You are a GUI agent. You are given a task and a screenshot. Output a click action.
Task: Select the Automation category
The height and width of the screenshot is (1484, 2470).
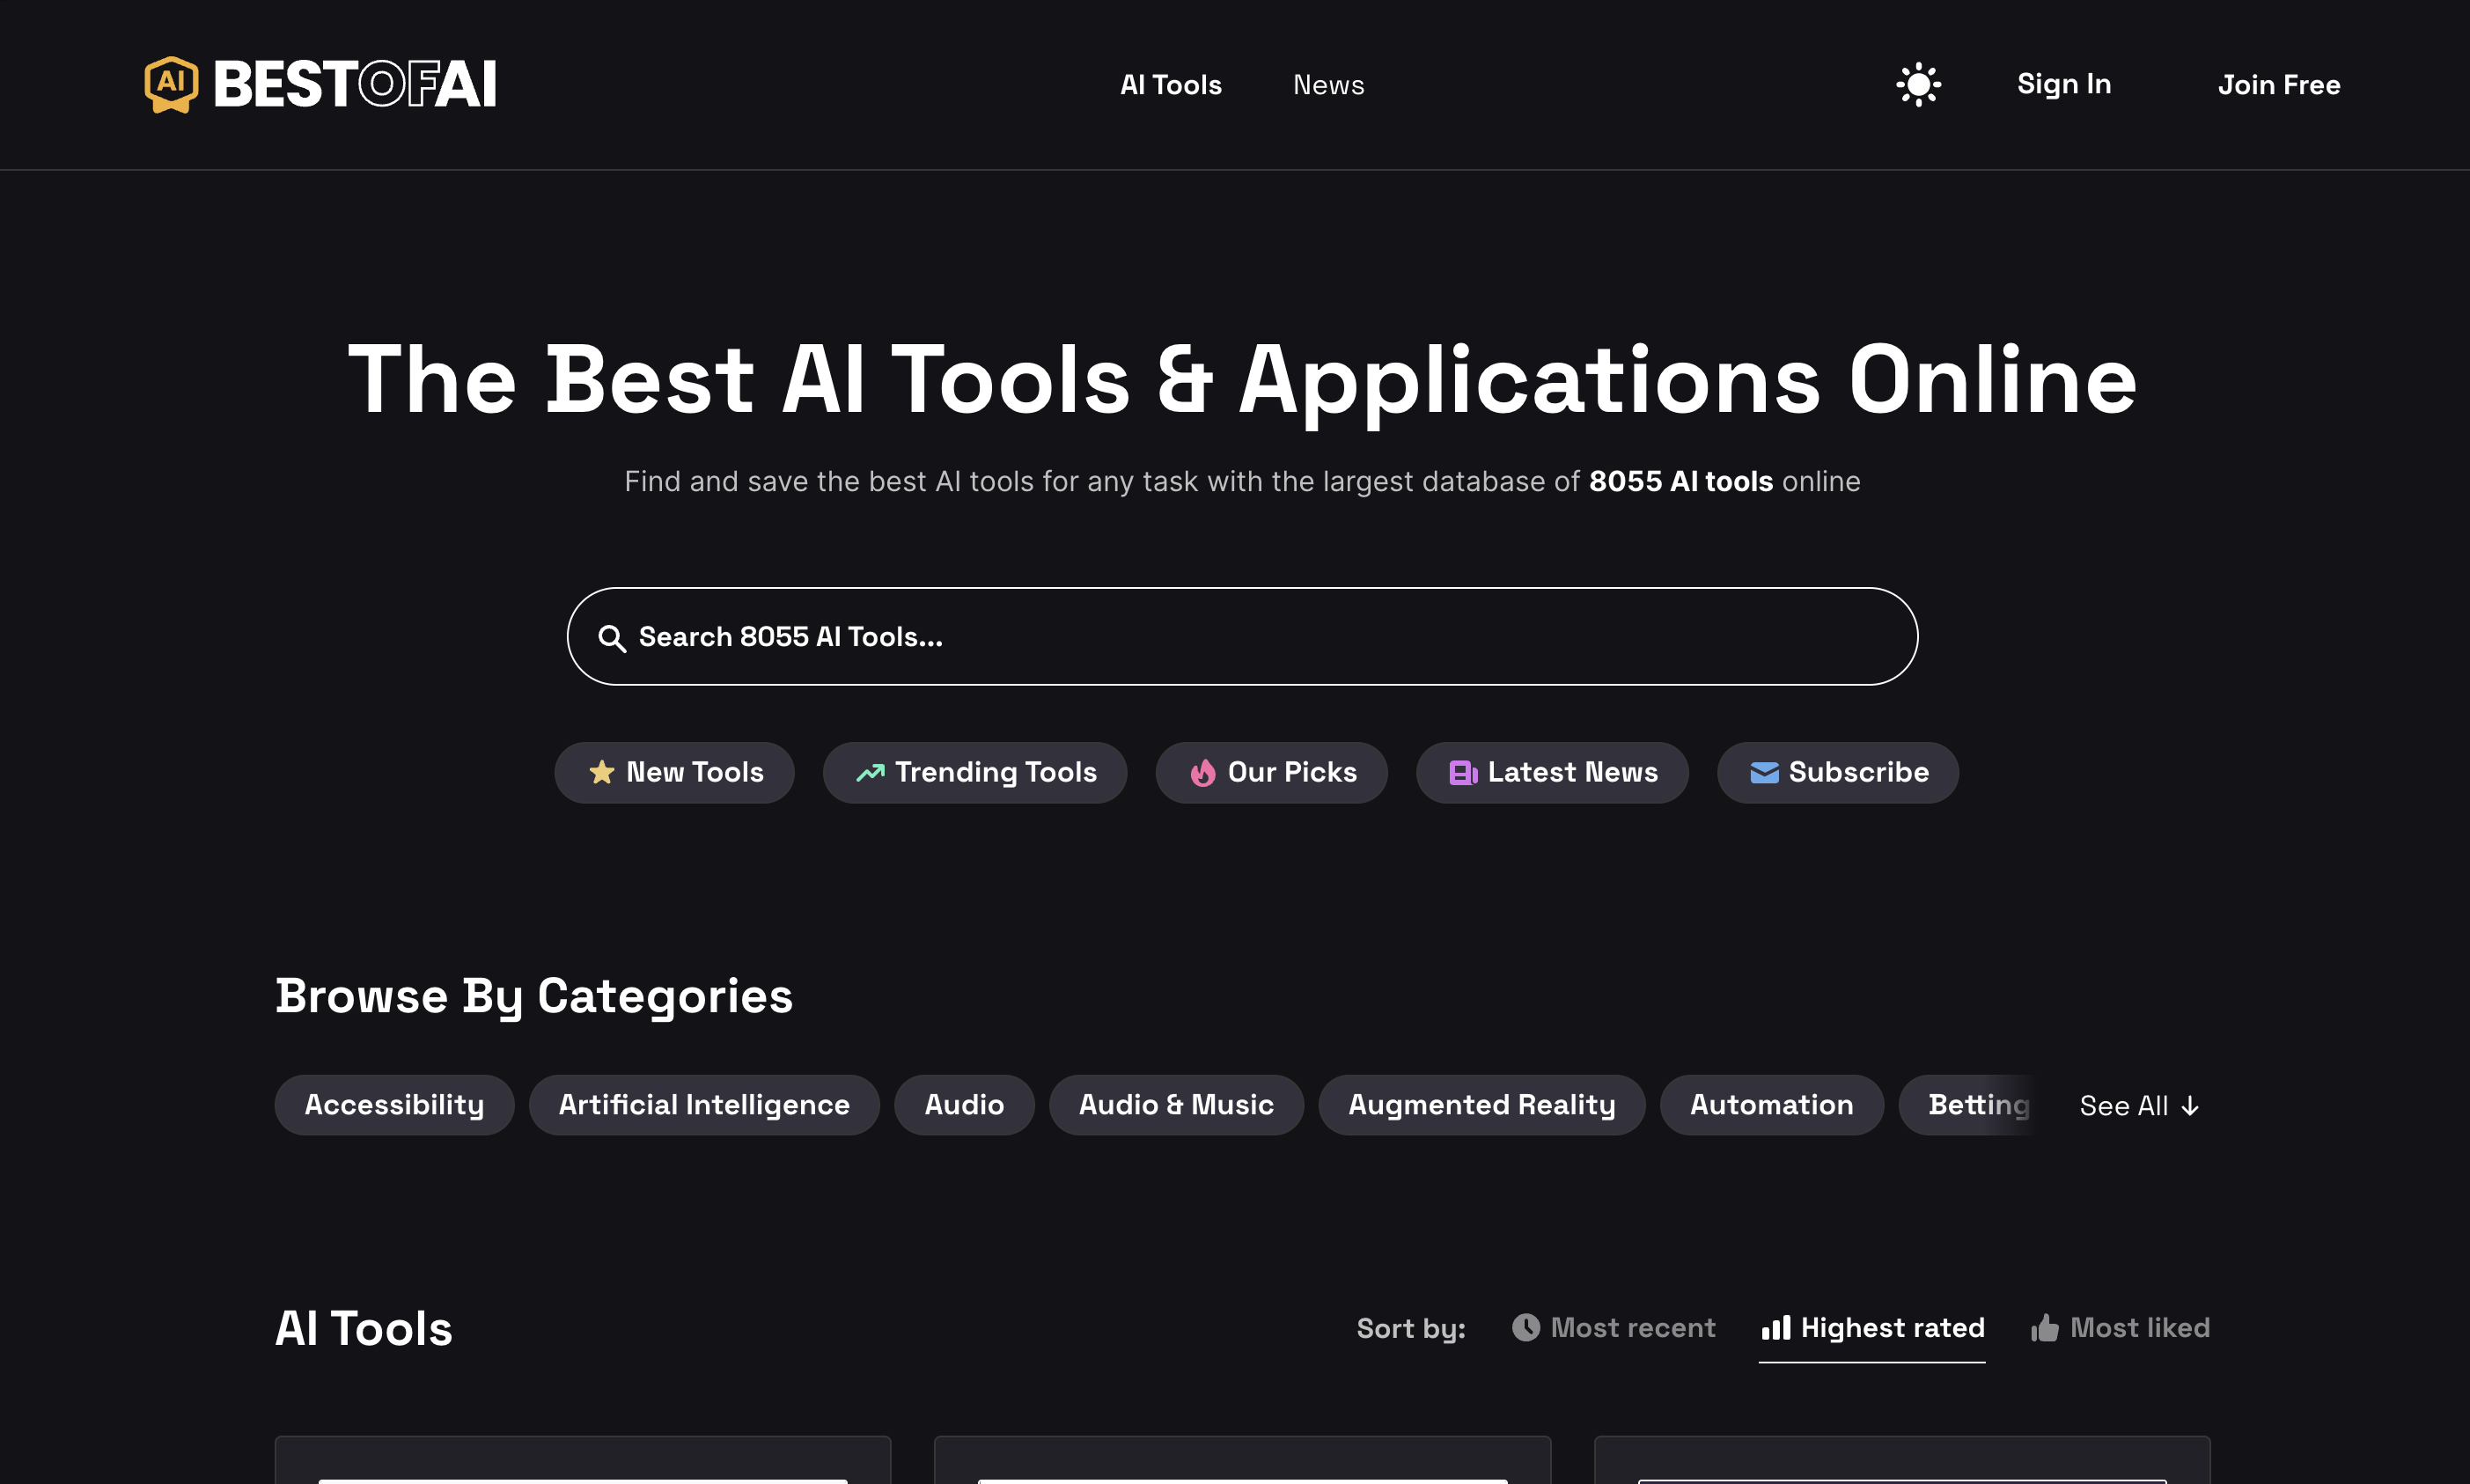pyautogui.click(x=1771, y=1105)
